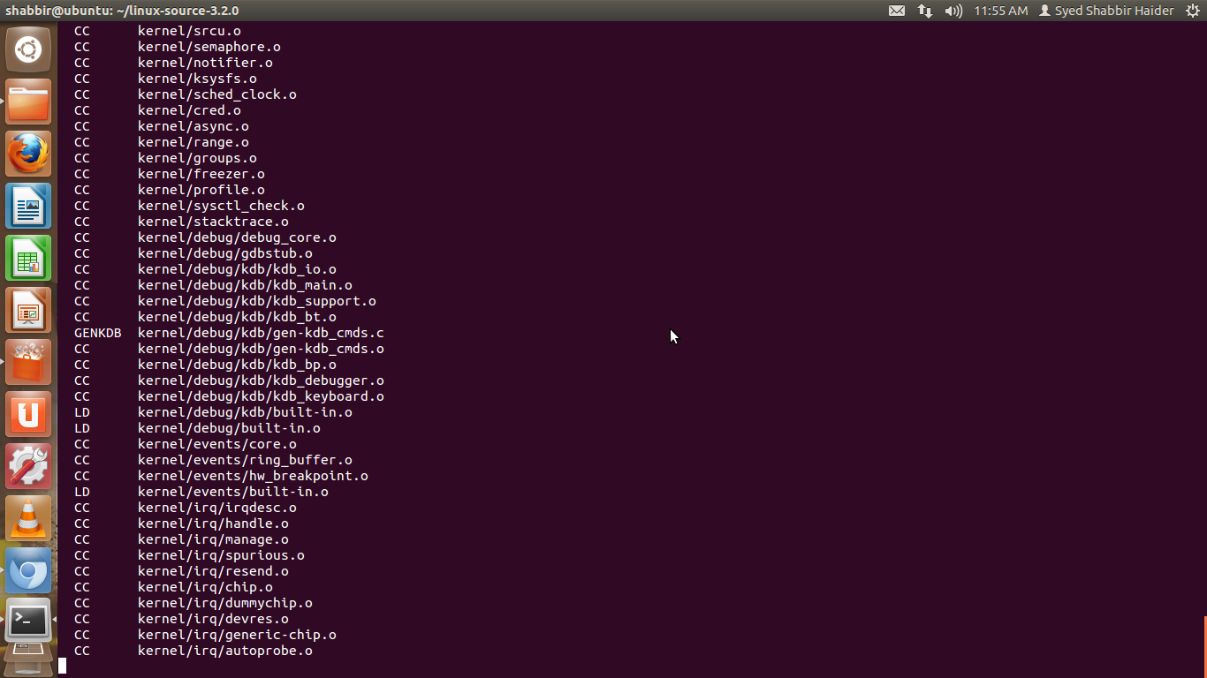Open the network sync arrows indicator
Viewport: 1207px width, 678px height.
pos(924,11)
